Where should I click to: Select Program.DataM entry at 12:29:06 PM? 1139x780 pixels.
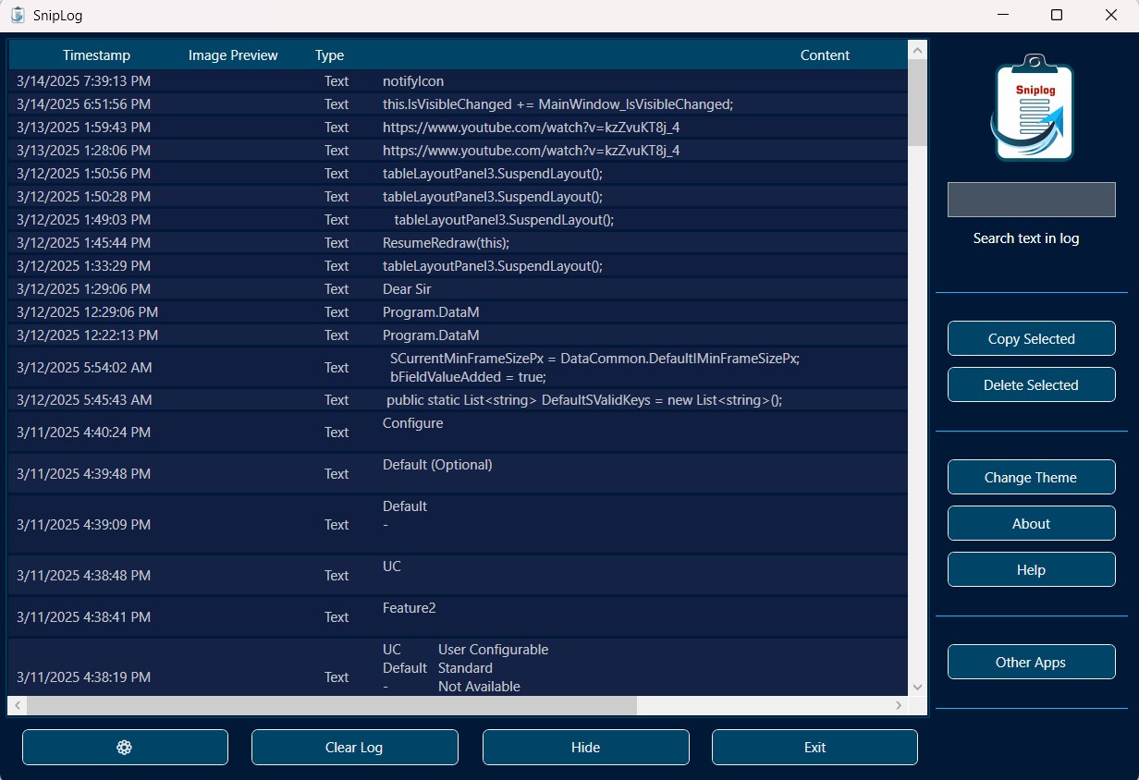click(459, 312)
